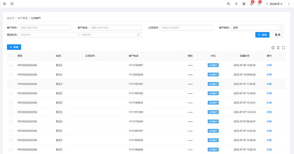The image size is (294, 154).
Task: Click the blue 新建 button
Action: tap(14, 47)
